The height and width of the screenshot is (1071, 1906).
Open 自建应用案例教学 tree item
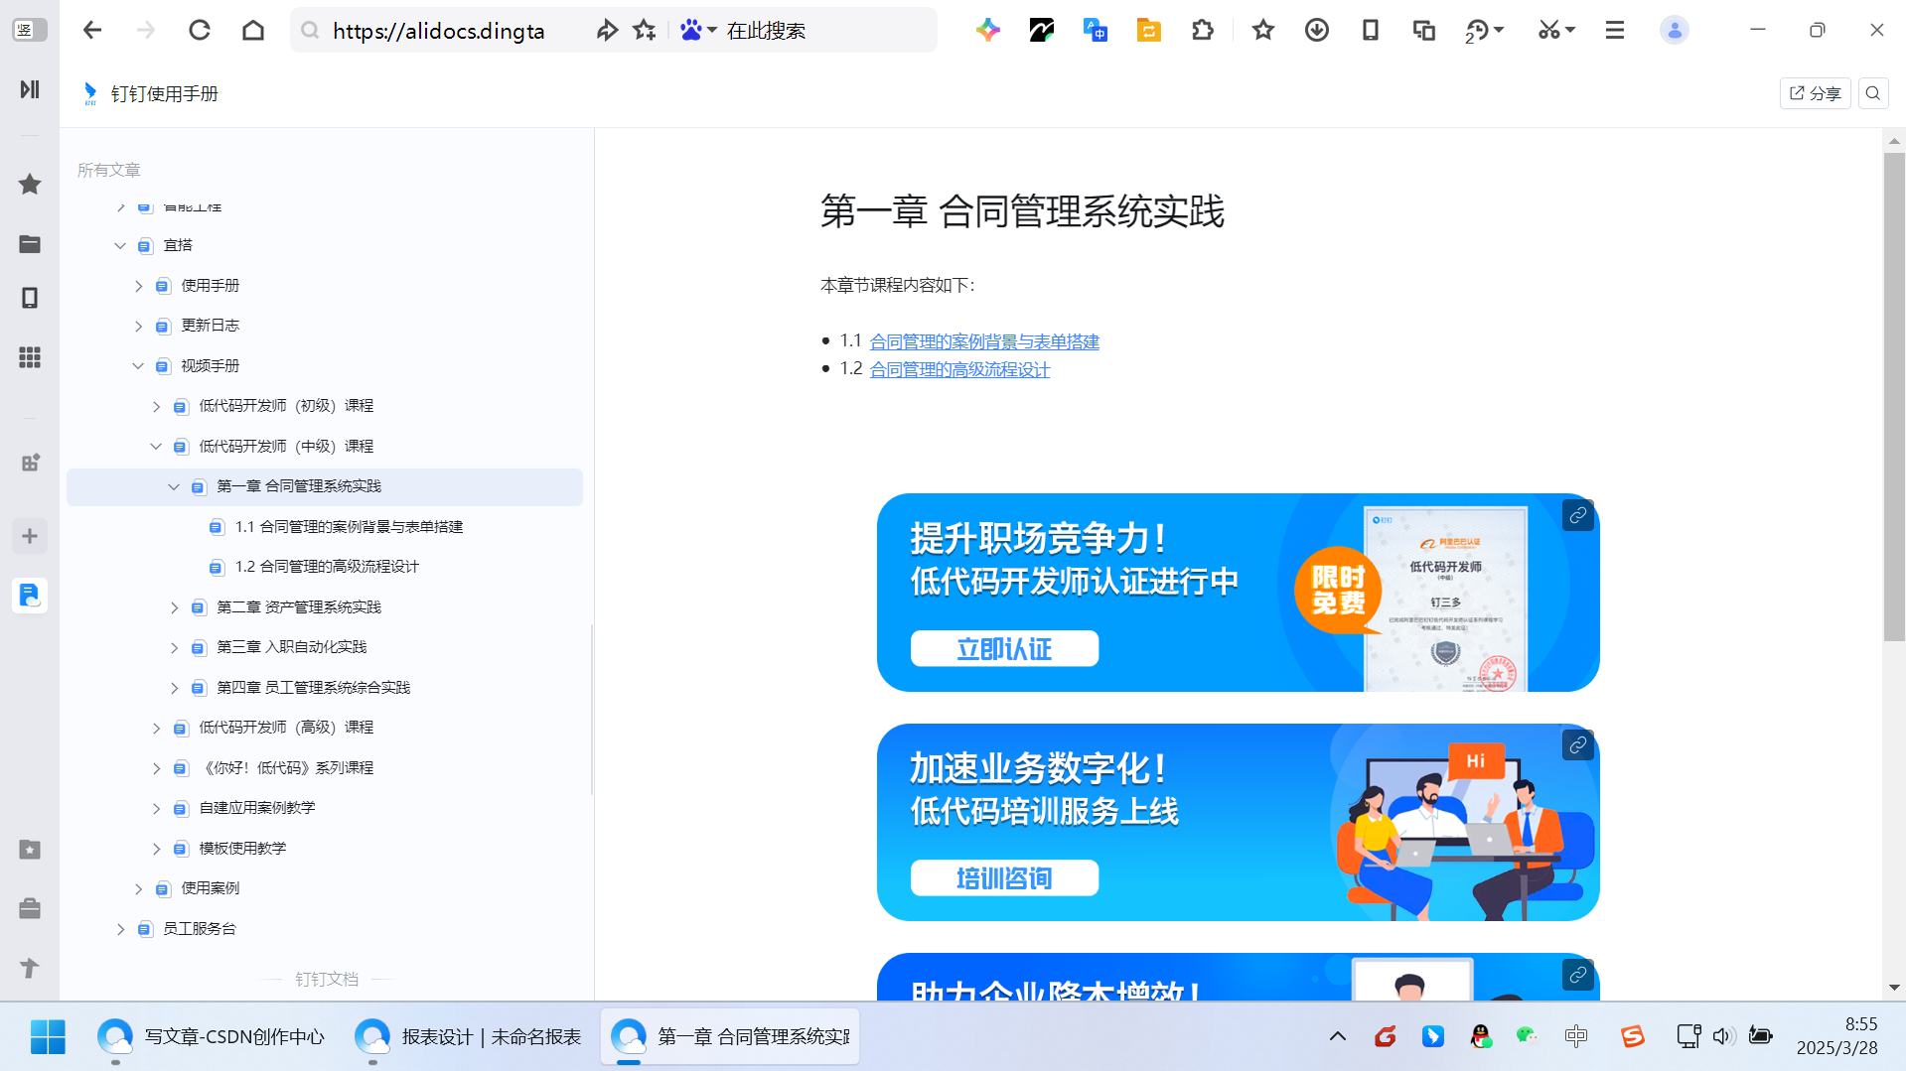tap(257, 808)
